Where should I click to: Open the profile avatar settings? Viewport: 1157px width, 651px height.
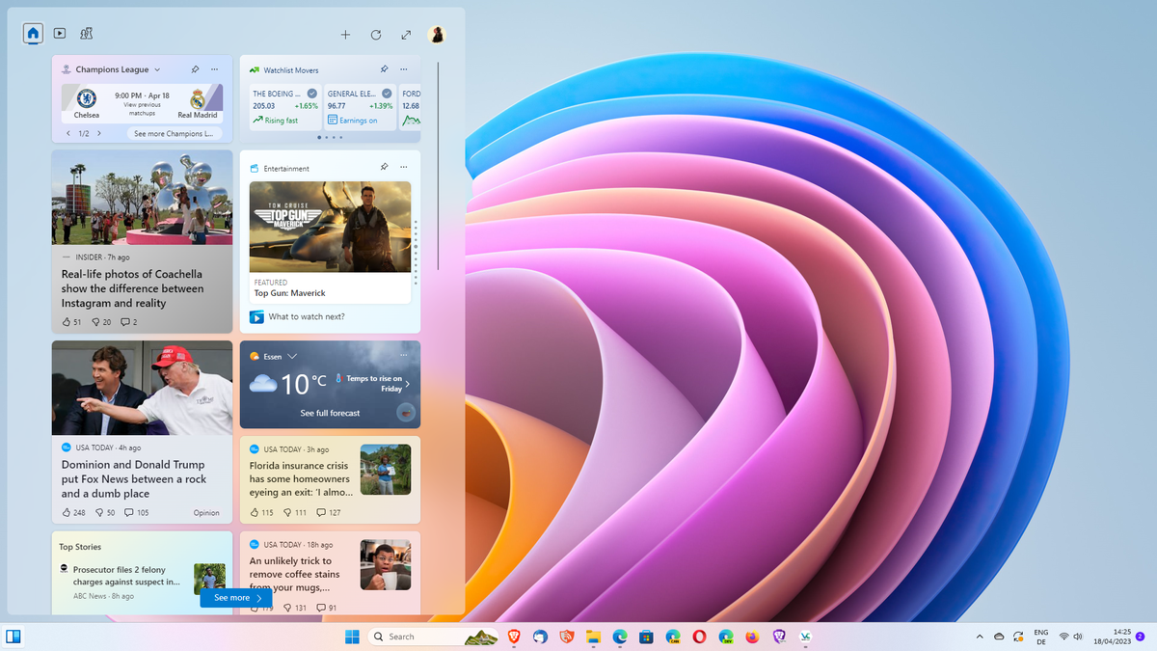click(437, 35)
